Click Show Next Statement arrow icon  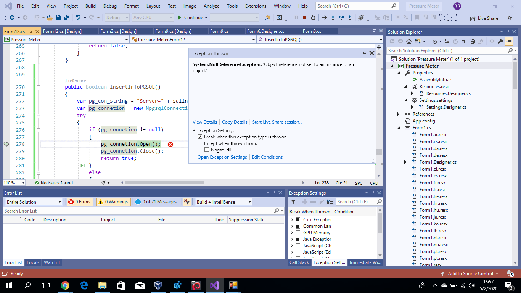point(325,18)
